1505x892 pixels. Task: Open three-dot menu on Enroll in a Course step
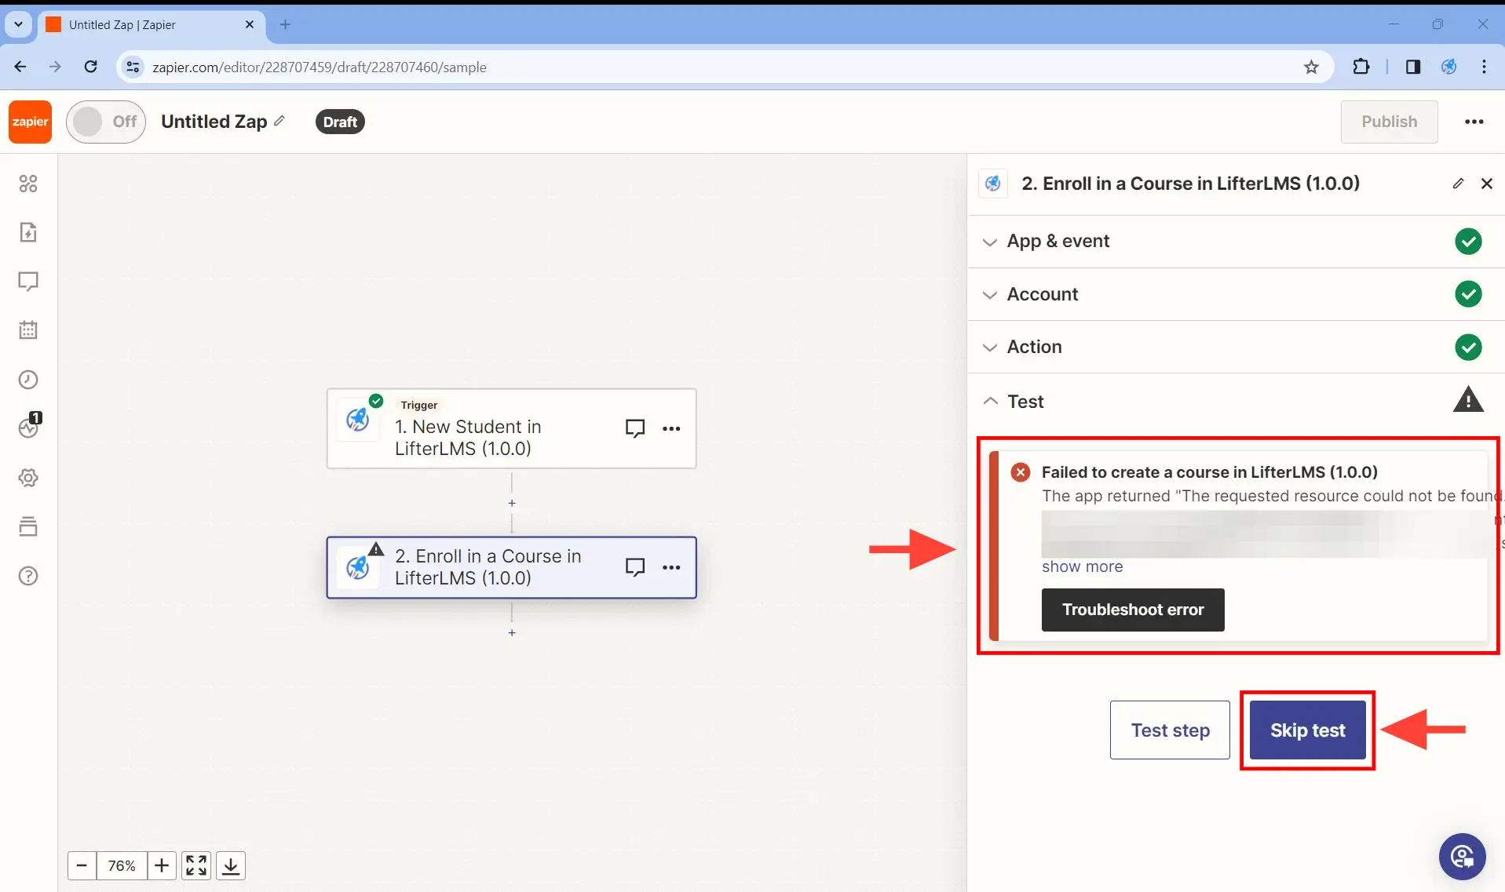671,567
